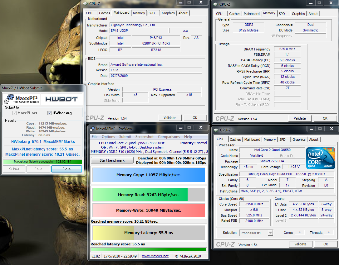
Task: Open About tab in bottom CPU-Z window
Action: [313, 140]
